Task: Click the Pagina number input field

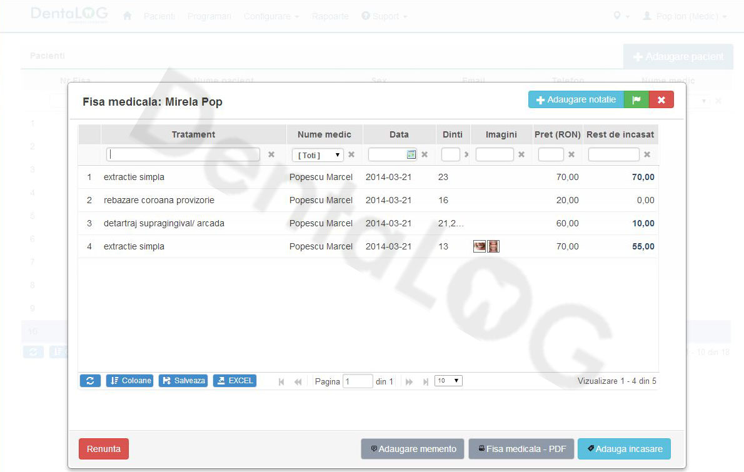Action: pyautogui.click(x=358, y=381)
